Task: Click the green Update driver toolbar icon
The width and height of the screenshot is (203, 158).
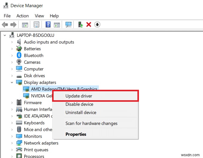Action: 80,25
